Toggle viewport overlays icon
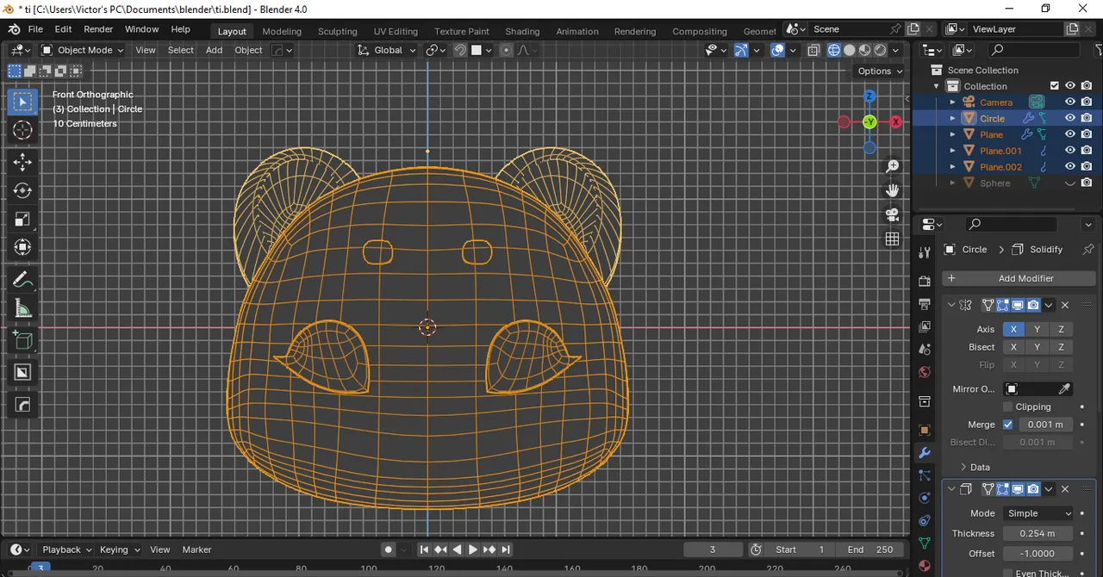 (777, 50)
